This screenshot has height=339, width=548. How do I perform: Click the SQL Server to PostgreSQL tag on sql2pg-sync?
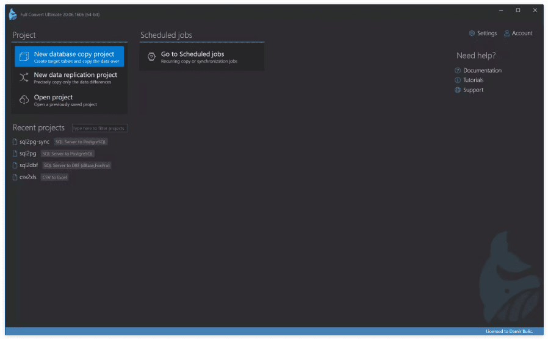pos(81,141)
